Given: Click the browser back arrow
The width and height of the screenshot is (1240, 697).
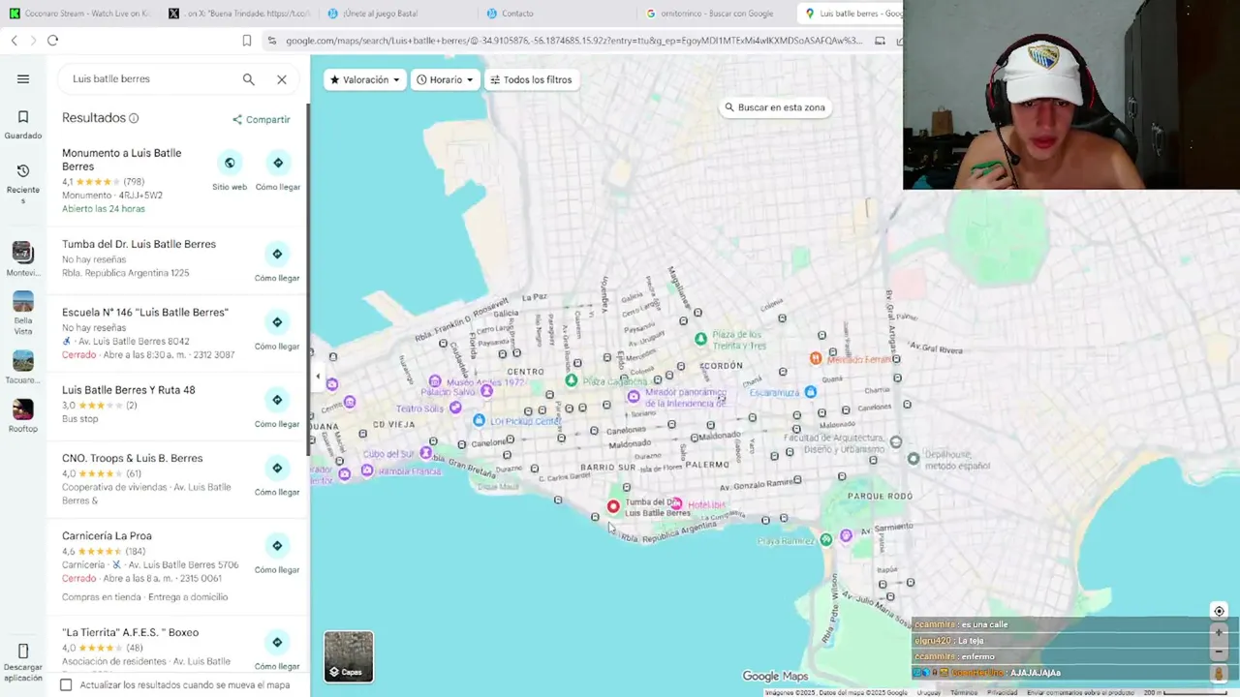Looking at the screenshot, I should [x=14, y=40].
